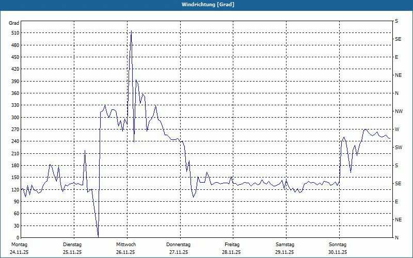Screen dimensions: 413x258
Task: Select the 'SW' compass direction label
Action: coord(399,148)
